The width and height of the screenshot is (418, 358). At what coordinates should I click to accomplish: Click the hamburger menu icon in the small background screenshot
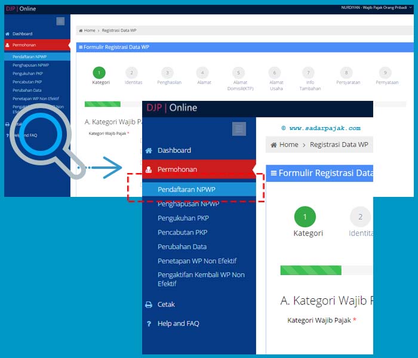[60, 21]
